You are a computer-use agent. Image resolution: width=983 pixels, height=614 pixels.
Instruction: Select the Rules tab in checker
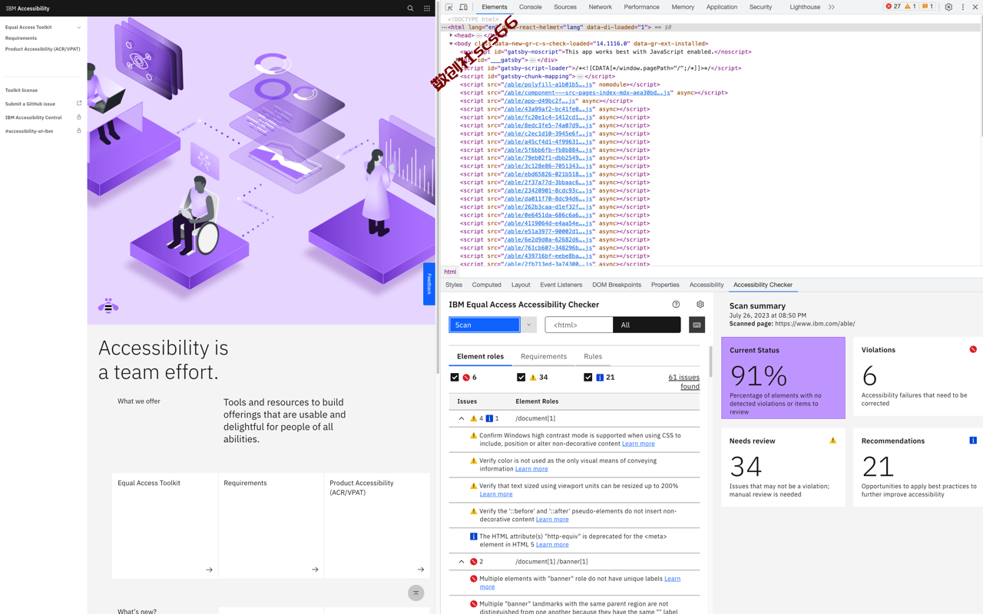[x=593, y=356]
